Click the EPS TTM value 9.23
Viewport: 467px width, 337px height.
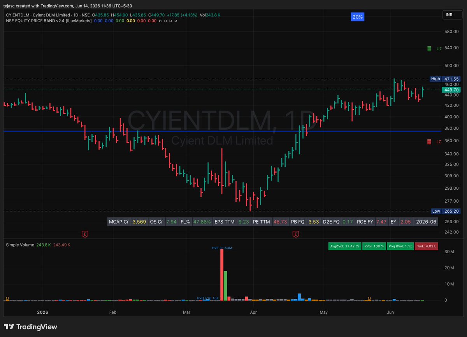coord(243,222)
